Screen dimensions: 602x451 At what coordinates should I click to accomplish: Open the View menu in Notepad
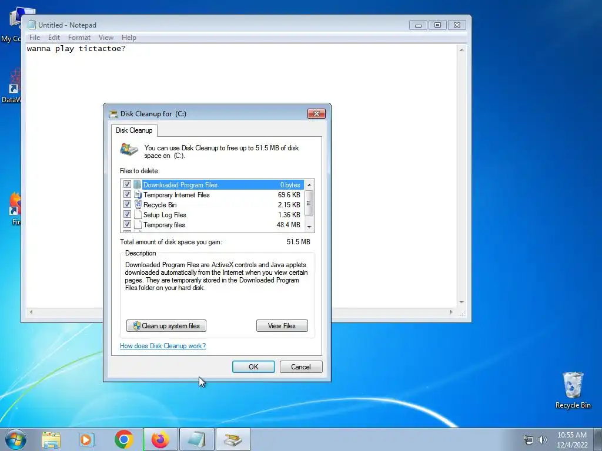click(x=106, y=38)
